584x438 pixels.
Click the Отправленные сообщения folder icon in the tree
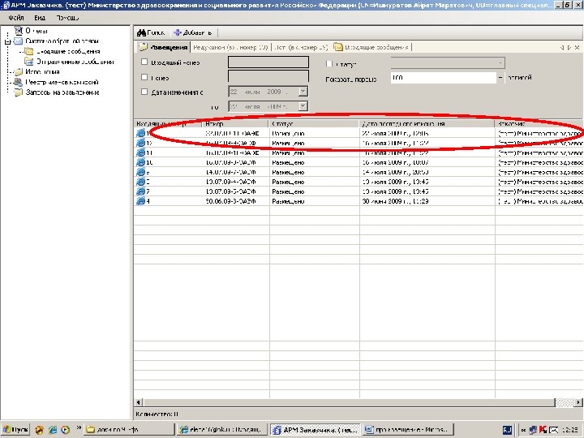[x=29, y=62]
